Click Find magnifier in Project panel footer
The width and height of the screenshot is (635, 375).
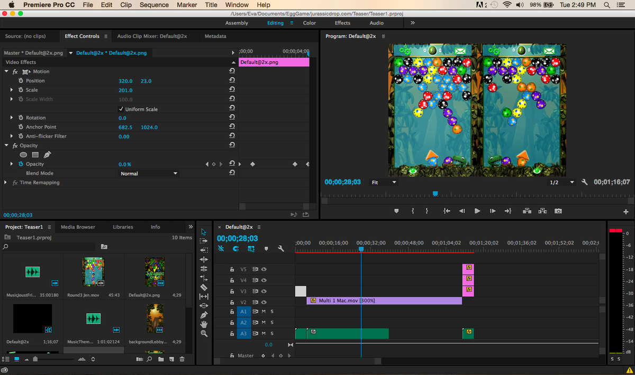150,359
